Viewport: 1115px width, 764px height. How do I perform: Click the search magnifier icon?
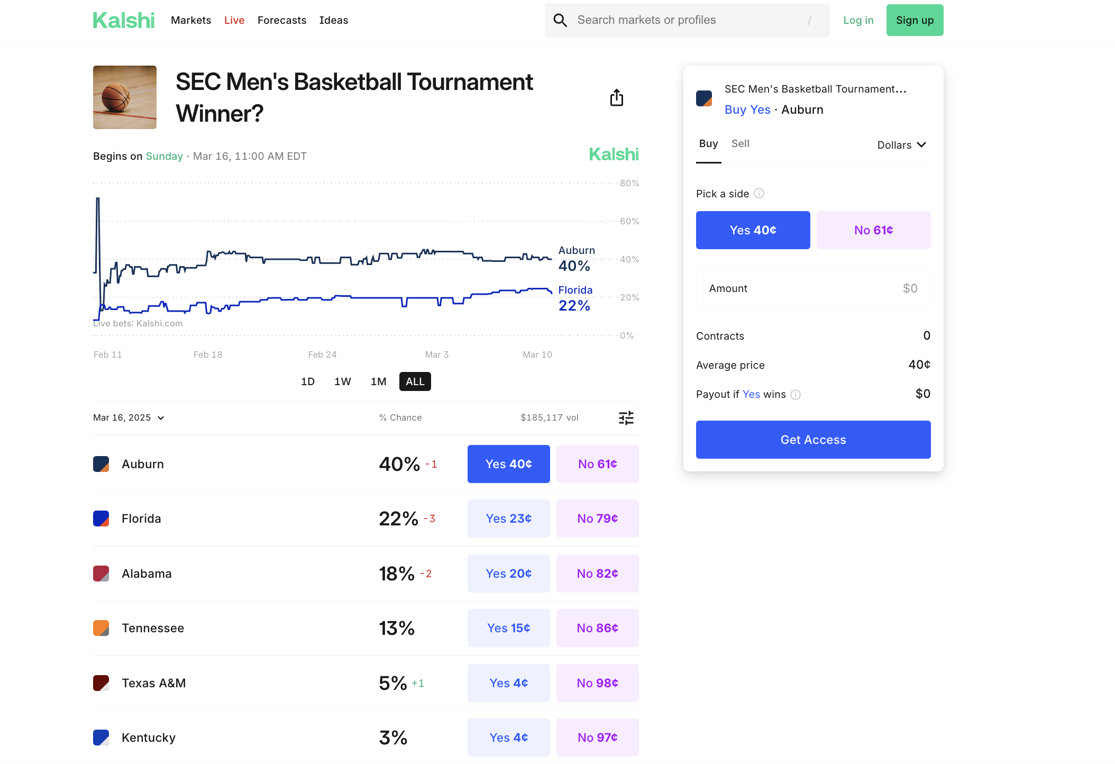click(560, 20)
